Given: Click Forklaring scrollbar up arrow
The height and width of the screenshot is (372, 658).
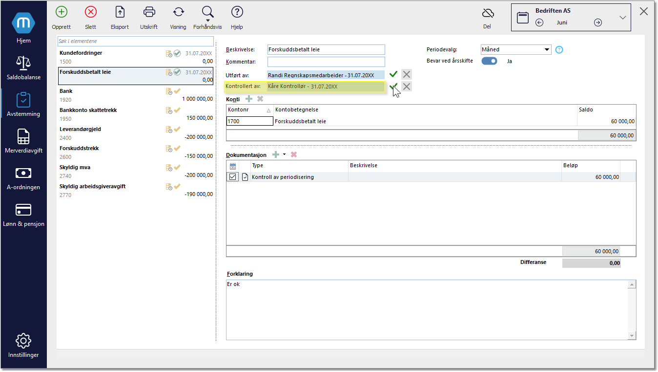Looking at the screenshot, I should (x=632, y=284).
